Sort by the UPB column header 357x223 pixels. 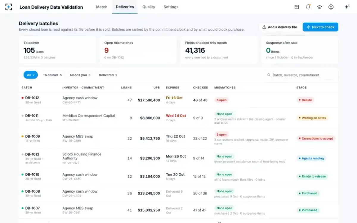pyautogui.click(x=157, y=88)
